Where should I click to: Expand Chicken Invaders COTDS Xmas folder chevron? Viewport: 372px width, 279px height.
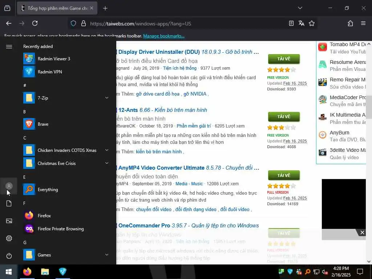click(107, 150)
